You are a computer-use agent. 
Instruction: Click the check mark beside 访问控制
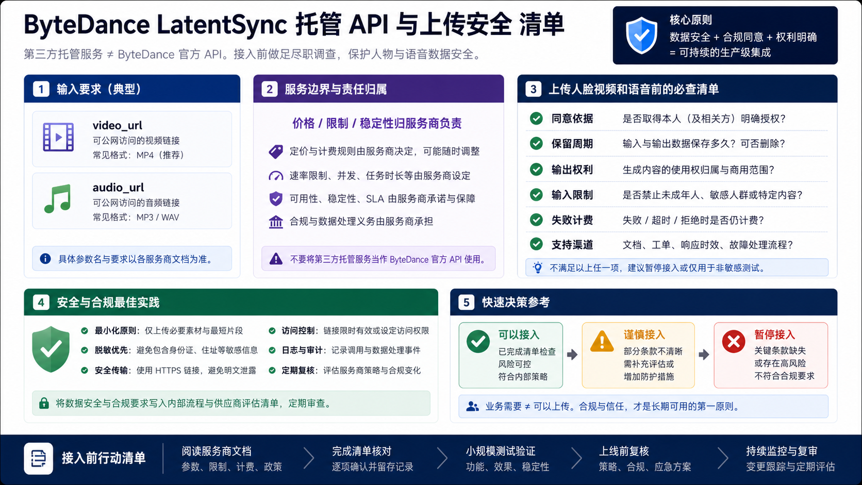(272, 330)
